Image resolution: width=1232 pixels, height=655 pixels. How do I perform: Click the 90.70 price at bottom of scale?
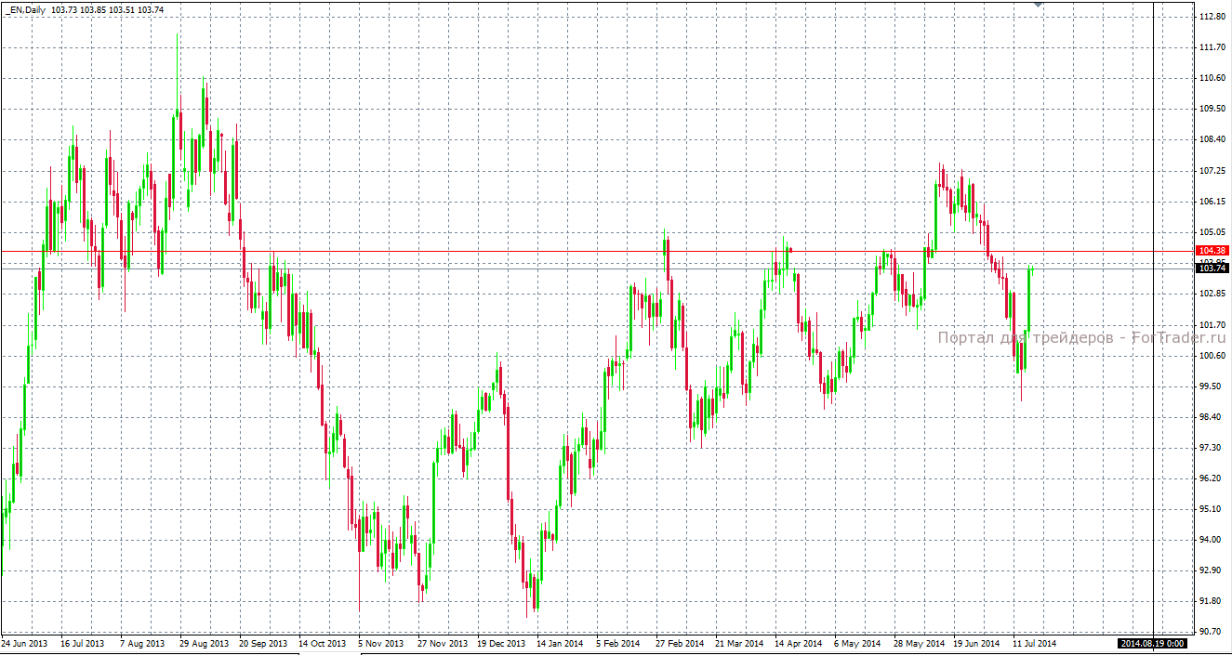1212,632
